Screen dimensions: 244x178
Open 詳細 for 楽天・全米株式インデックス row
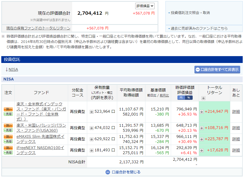pyautogui.click(x=236, y=112)
